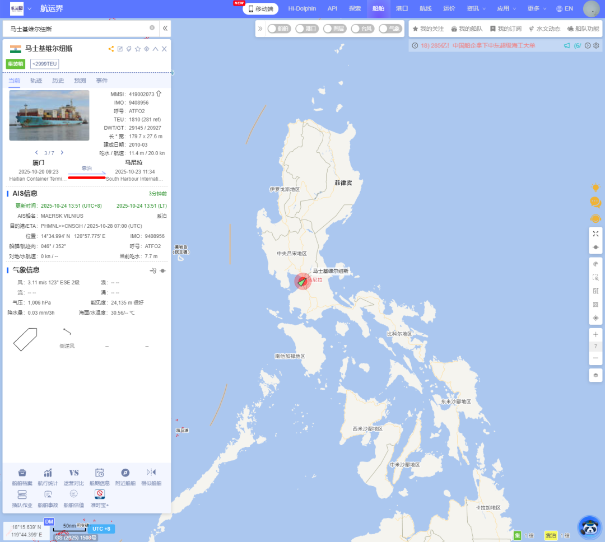Viewport: 605px width, 542px height.
Task: Open 插队作业 queue-jump operations
Action: (22, 498)
